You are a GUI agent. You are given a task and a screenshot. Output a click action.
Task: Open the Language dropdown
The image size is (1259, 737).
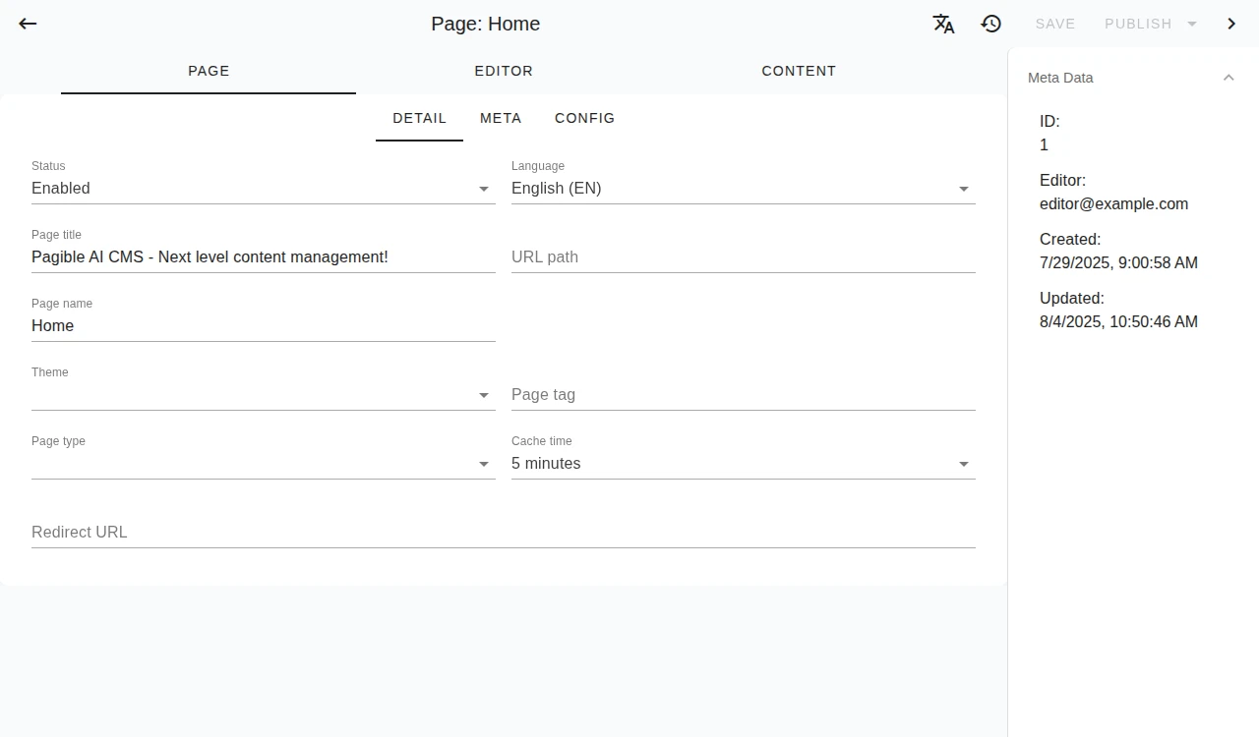(x=743, y=189)
